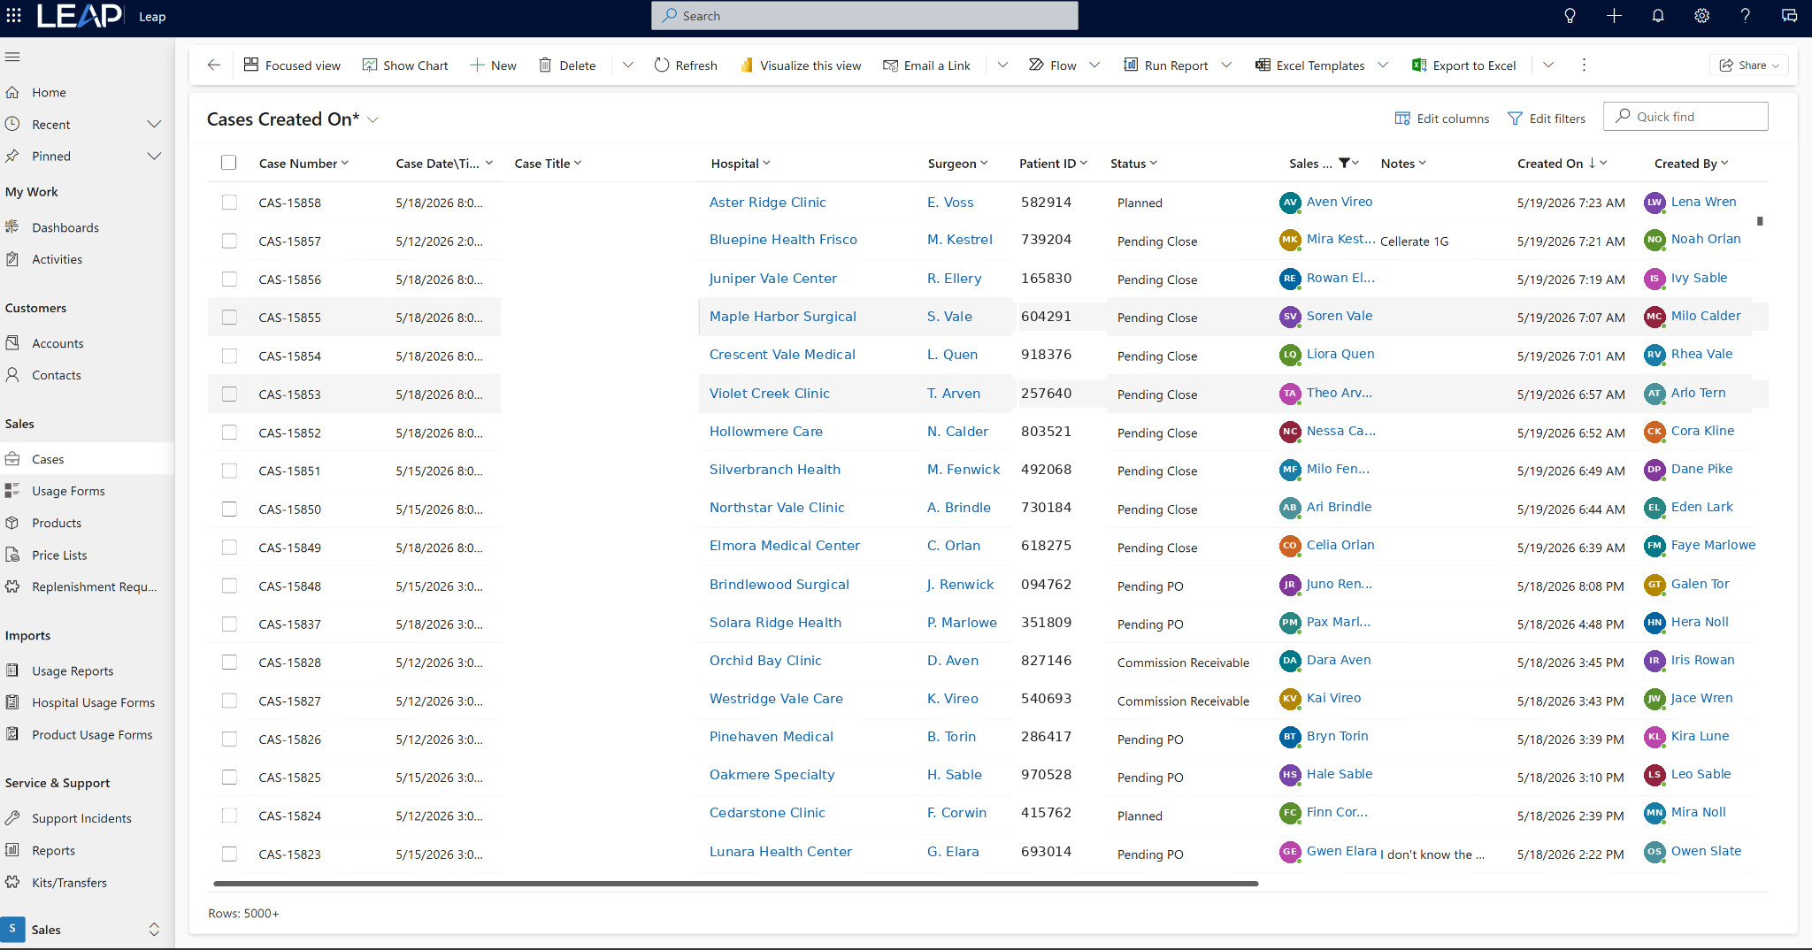Click Email a Link
The image size is (1812, 950).
pyautogui.click(x=927, y=65)
